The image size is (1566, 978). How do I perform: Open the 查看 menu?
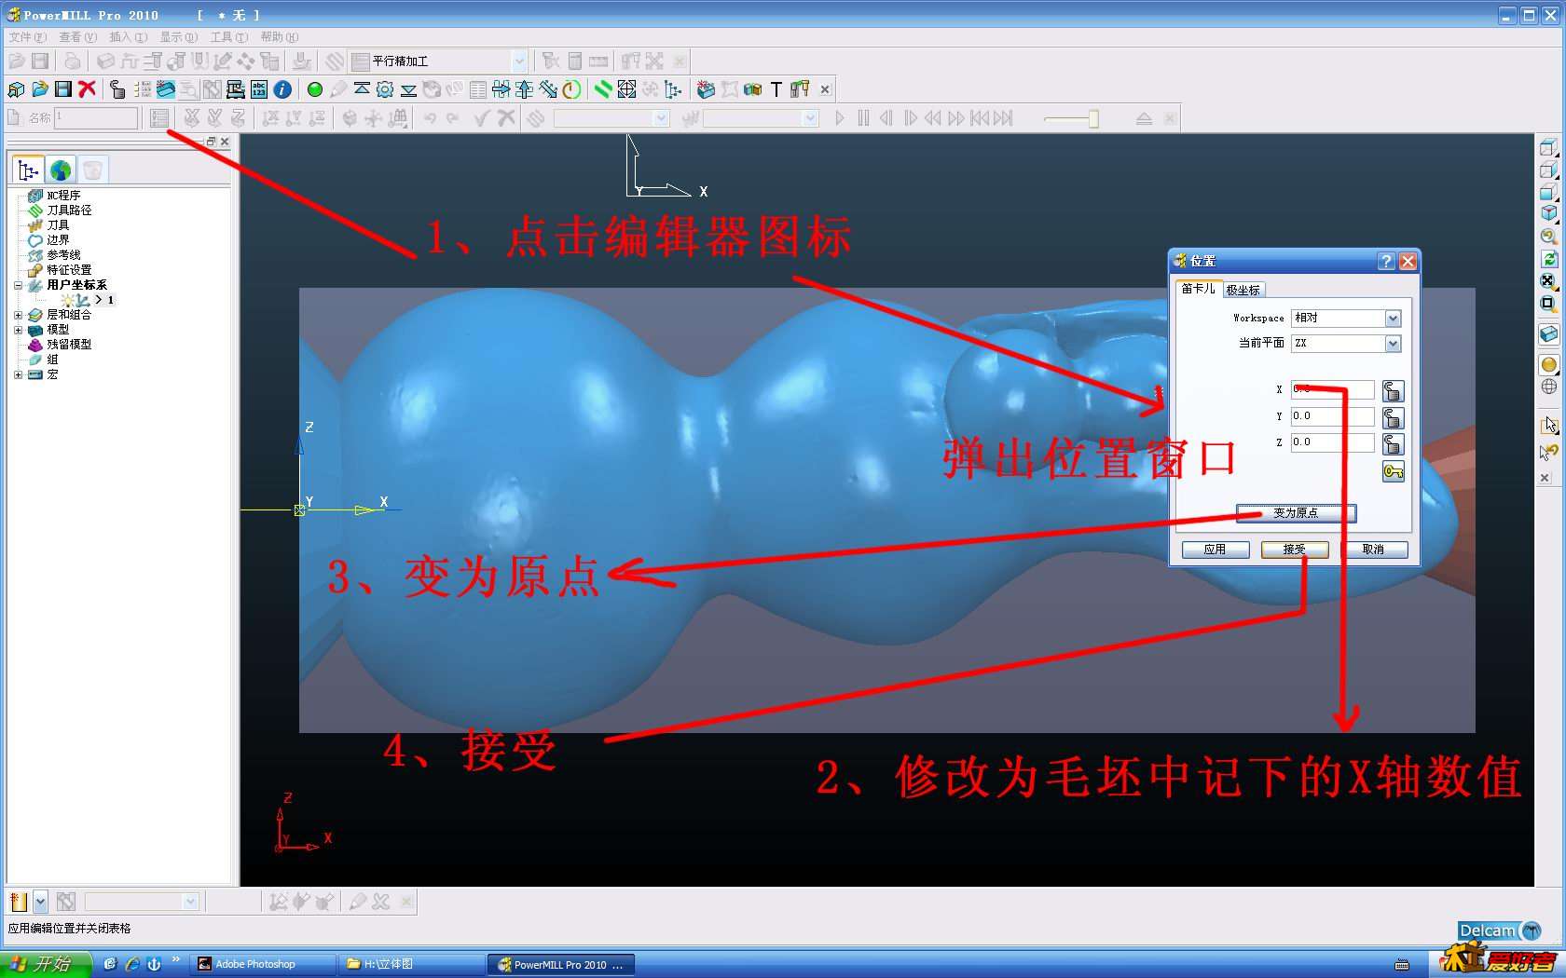pos(77,37)
